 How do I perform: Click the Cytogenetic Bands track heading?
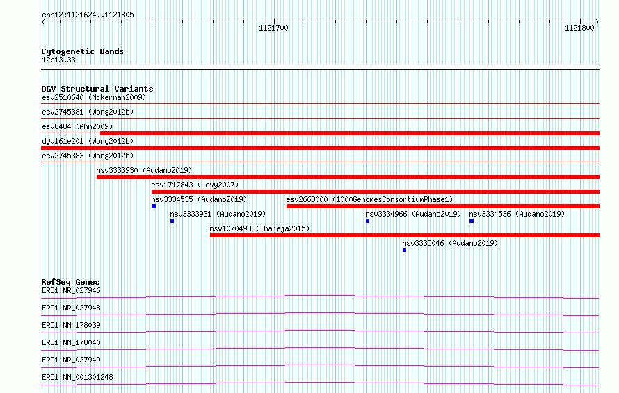[x=83, y=51]
